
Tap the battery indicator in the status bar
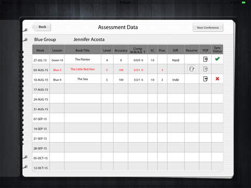244,3
